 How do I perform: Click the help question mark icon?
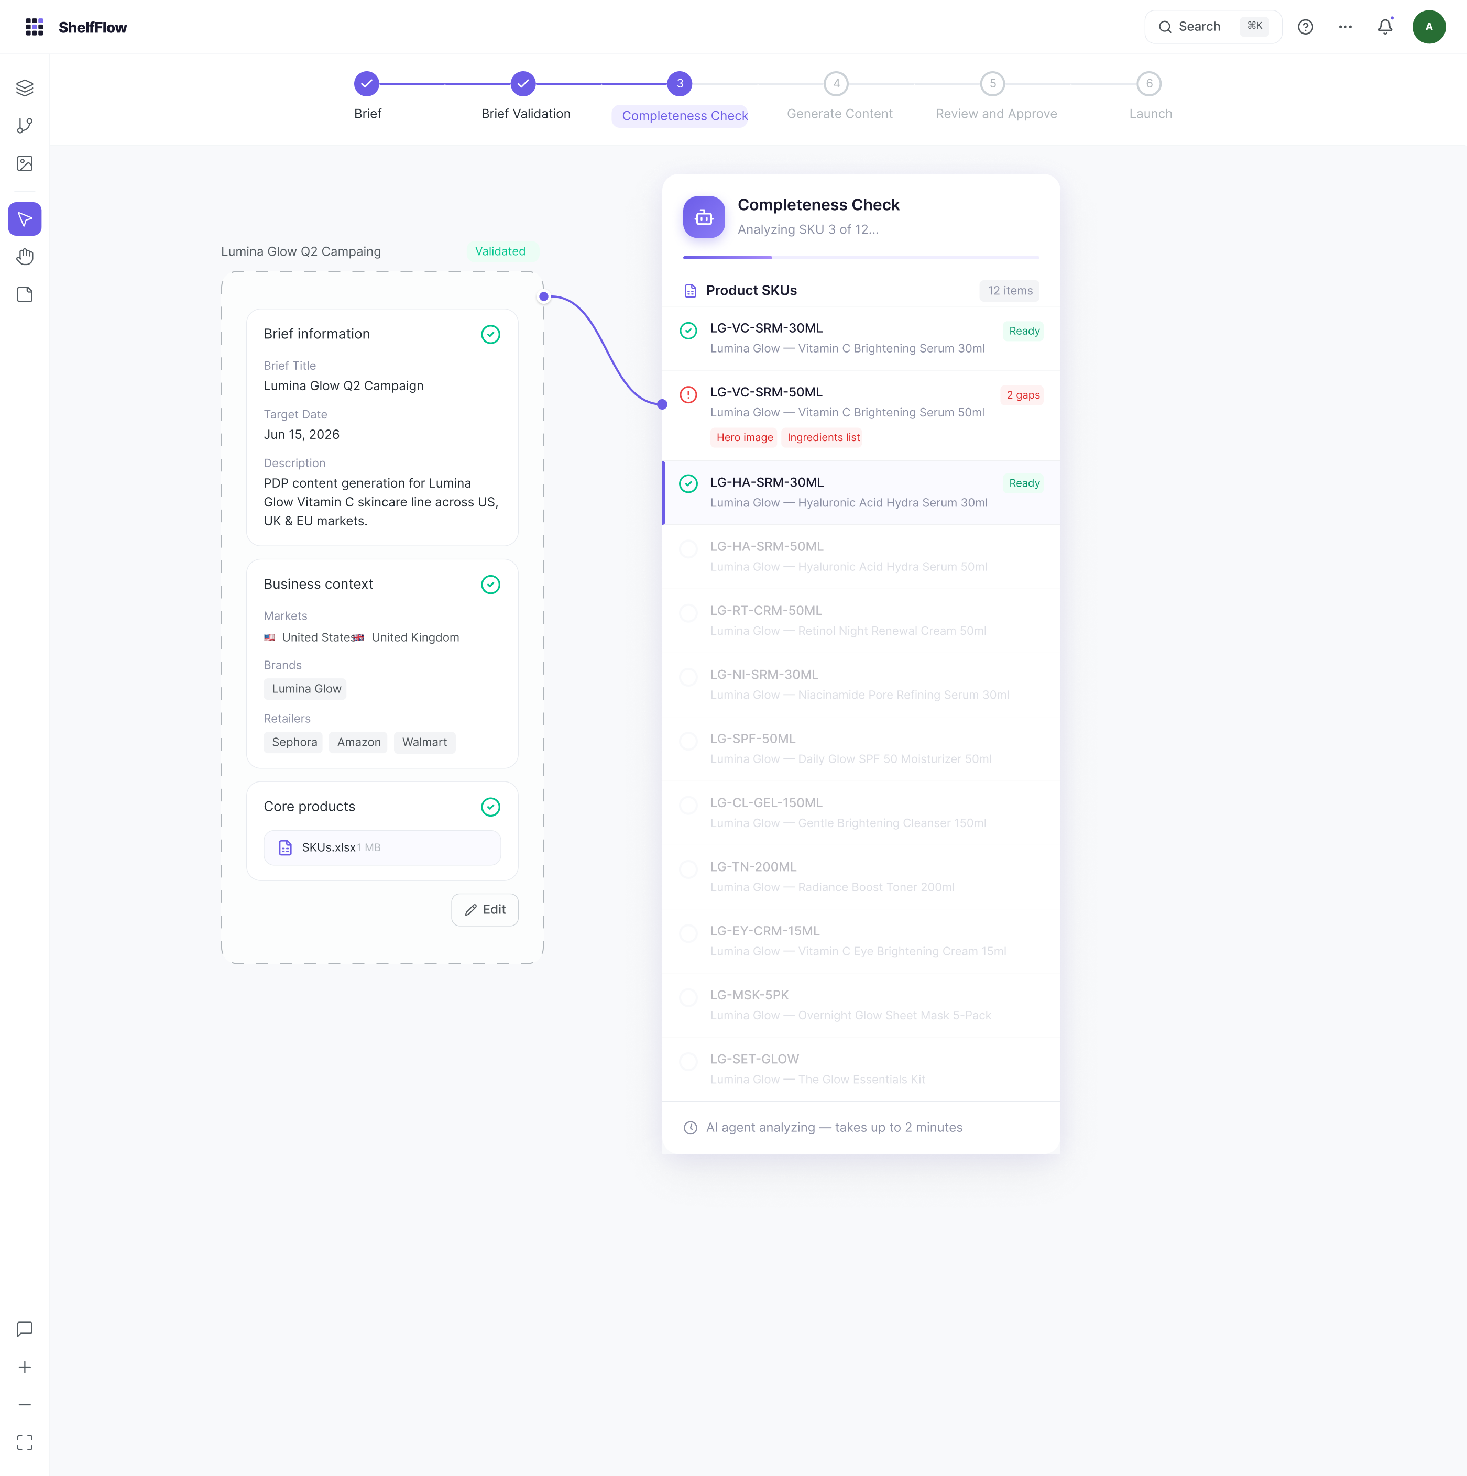click(1305, 27)
